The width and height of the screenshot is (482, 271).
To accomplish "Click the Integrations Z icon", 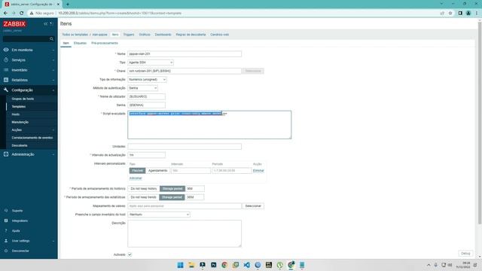I will [6, 221].
